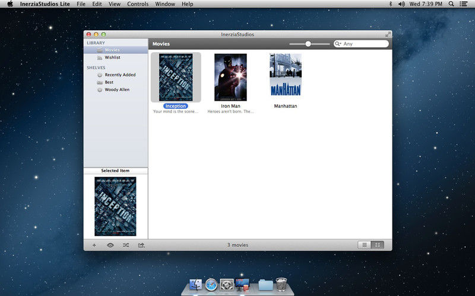Select the Iron Man movie poster
475x296 pixels.
click(x=230, y=78)
